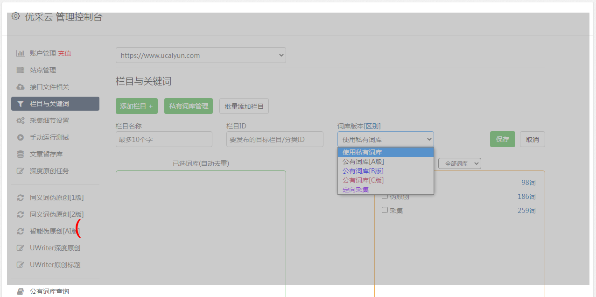Image resolution: width=596 pixels, height=297 pixels.
Task: Go to 接口文件相关 in sidebar
Action: [x=49, y=87]
